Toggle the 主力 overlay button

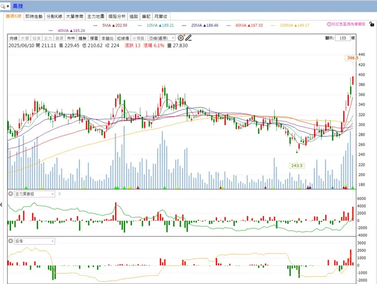coord(48,38)
